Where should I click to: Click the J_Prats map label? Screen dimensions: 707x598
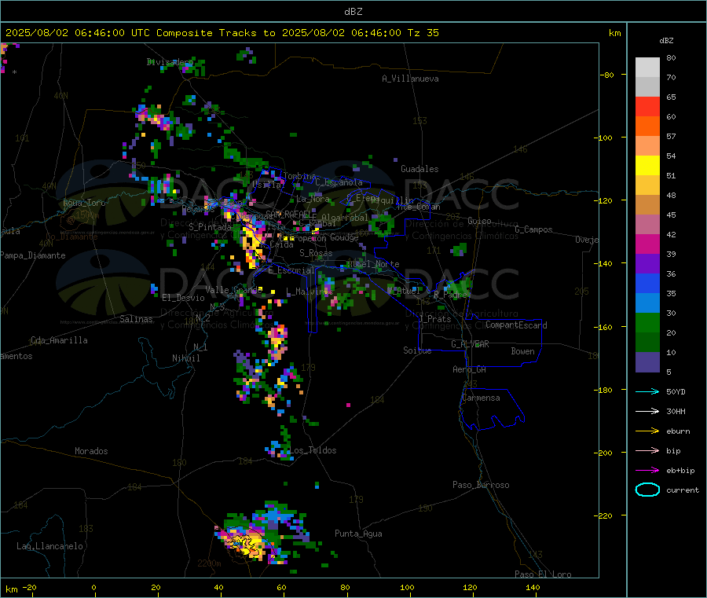(435, 319)
